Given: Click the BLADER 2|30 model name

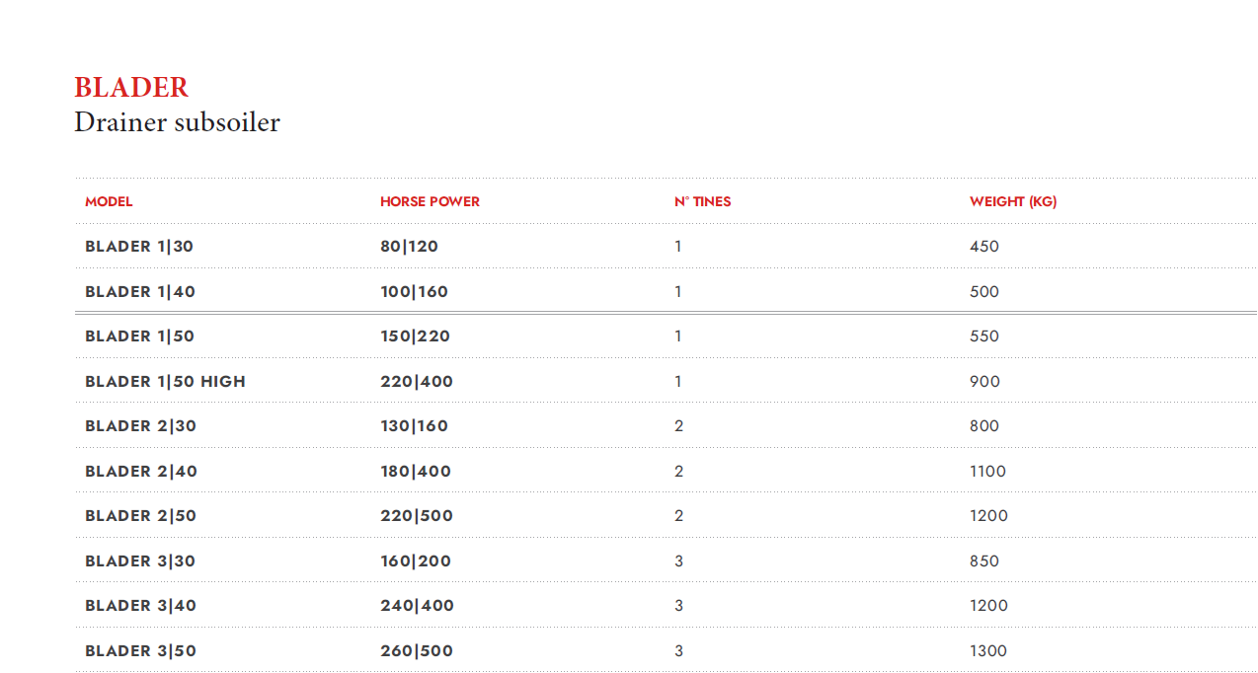Looking at the screenshot, I should [x=140, y=426].
